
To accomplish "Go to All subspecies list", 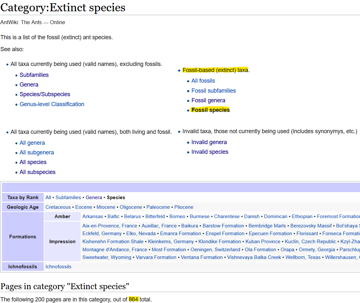I will (37, 172).
